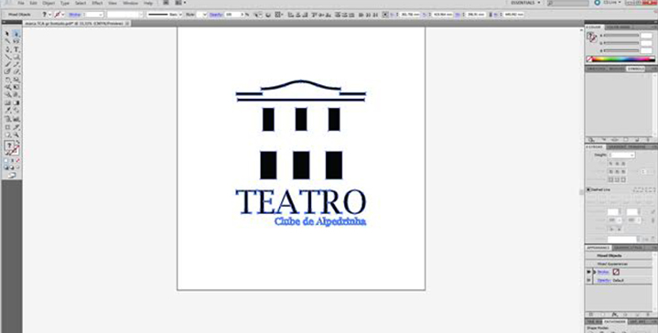Select the Lasso tool
Screen dimensions: 658x333
(x=16, y=41)
